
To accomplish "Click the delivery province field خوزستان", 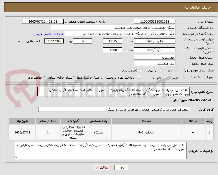I will (x=155, y=57).
